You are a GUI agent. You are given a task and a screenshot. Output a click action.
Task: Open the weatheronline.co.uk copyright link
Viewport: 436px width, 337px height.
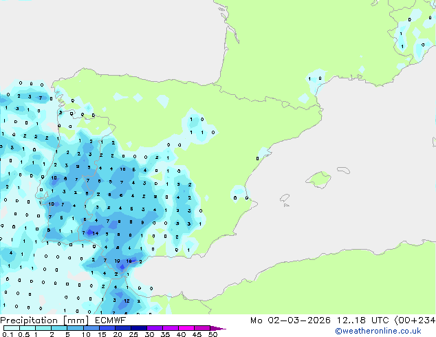378,331
